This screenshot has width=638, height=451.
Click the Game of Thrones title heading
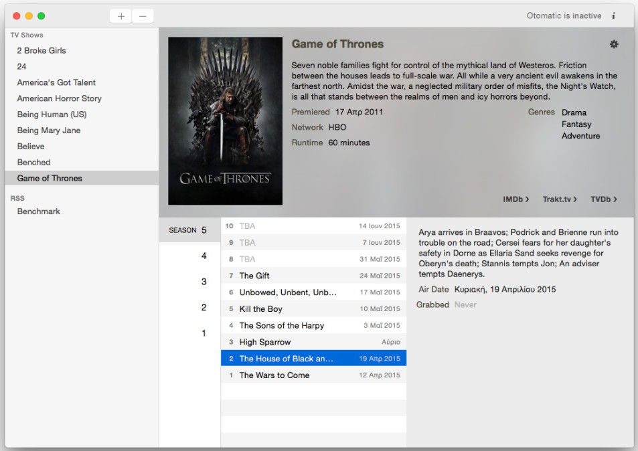tap(337, 44)
